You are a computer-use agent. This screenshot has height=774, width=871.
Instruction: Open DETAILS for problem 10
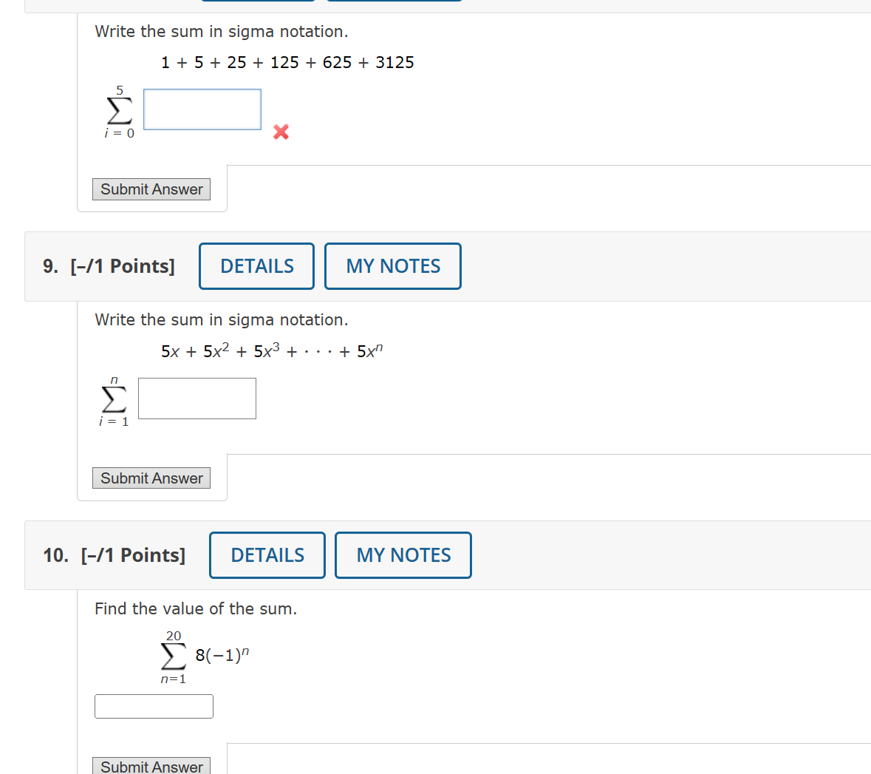(267, 554)
